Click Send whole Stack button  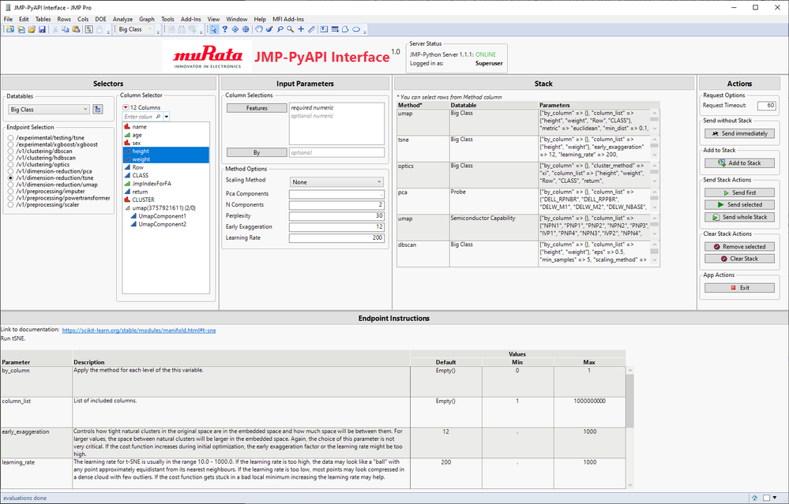tap(739, 217)
